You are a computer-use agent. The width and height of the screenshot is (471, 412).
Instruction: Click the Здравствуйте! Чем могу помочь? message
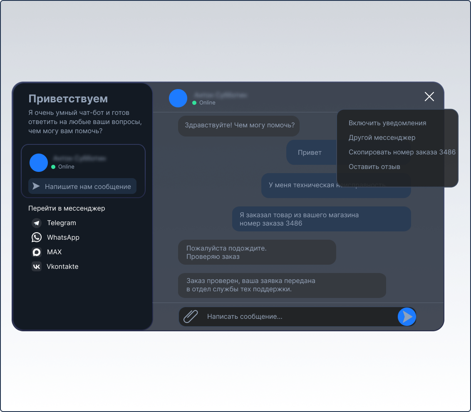click(x=239, y=125)
